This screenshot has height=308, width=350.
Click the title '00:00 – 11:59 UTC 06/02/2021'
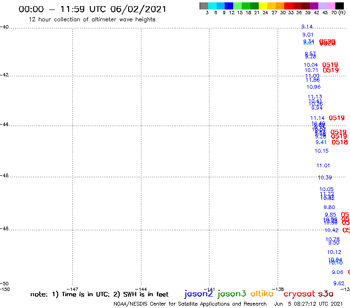pyautogui.click(x=92, y=9)
